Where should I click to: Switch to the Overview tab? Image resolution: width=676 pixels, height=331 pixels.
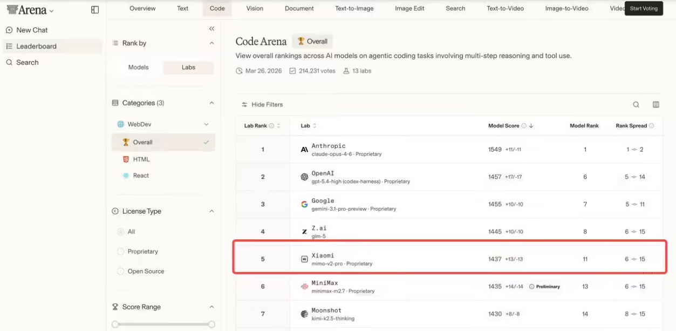[142, 9]
